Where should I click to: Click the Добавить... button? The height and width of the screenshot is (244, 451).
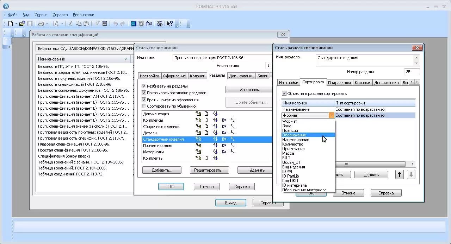(162, 170)
